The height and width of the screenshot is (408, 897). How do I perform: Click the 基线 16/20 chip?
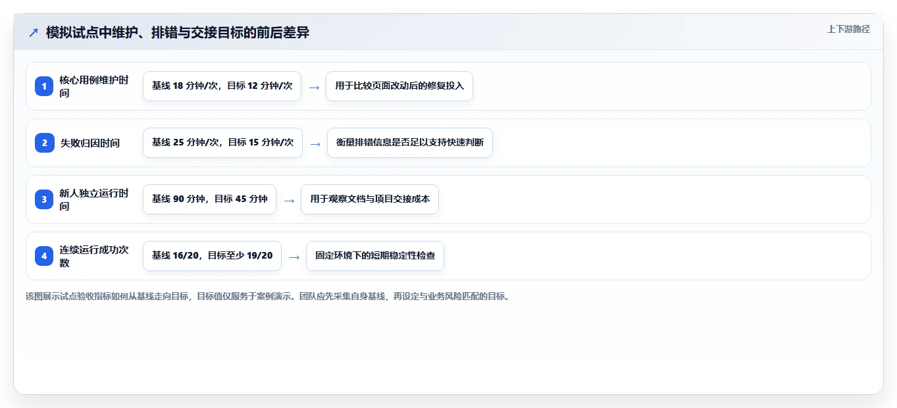click(212, 256)
